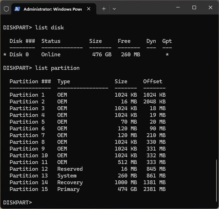Click the '474 GB' partition size
The image size is (219, 209).
pyautogui.click(x=127, y=189)
